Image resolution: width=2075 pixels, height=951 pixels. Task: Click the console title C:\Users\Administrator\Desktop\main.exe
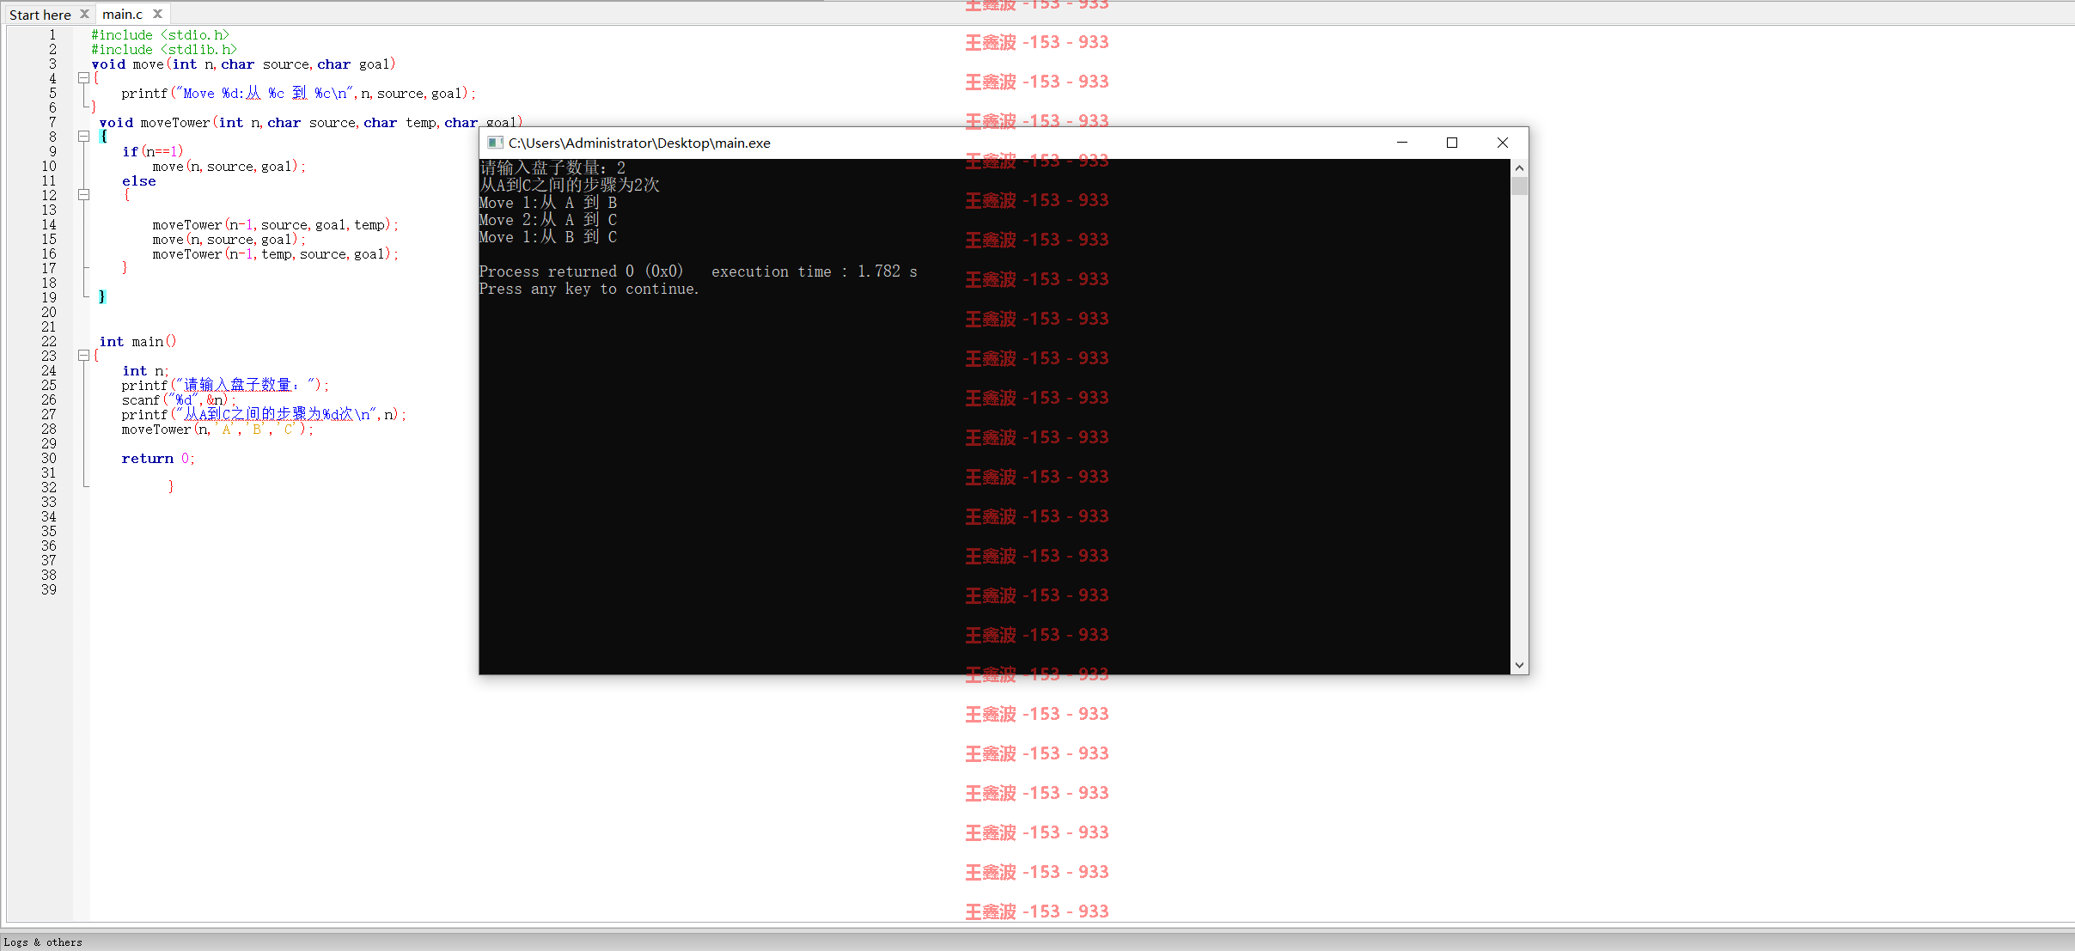[639, 143]
